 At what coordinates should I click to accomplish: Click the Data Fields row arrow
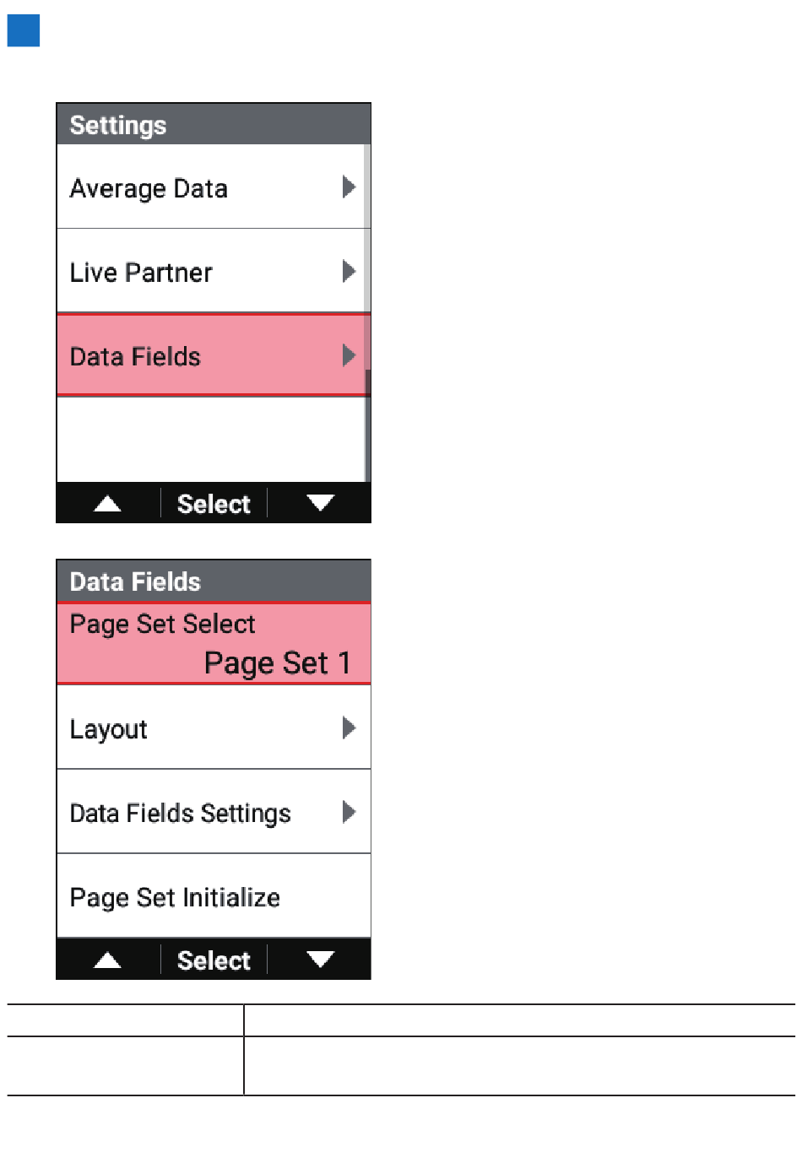[349, 355]
